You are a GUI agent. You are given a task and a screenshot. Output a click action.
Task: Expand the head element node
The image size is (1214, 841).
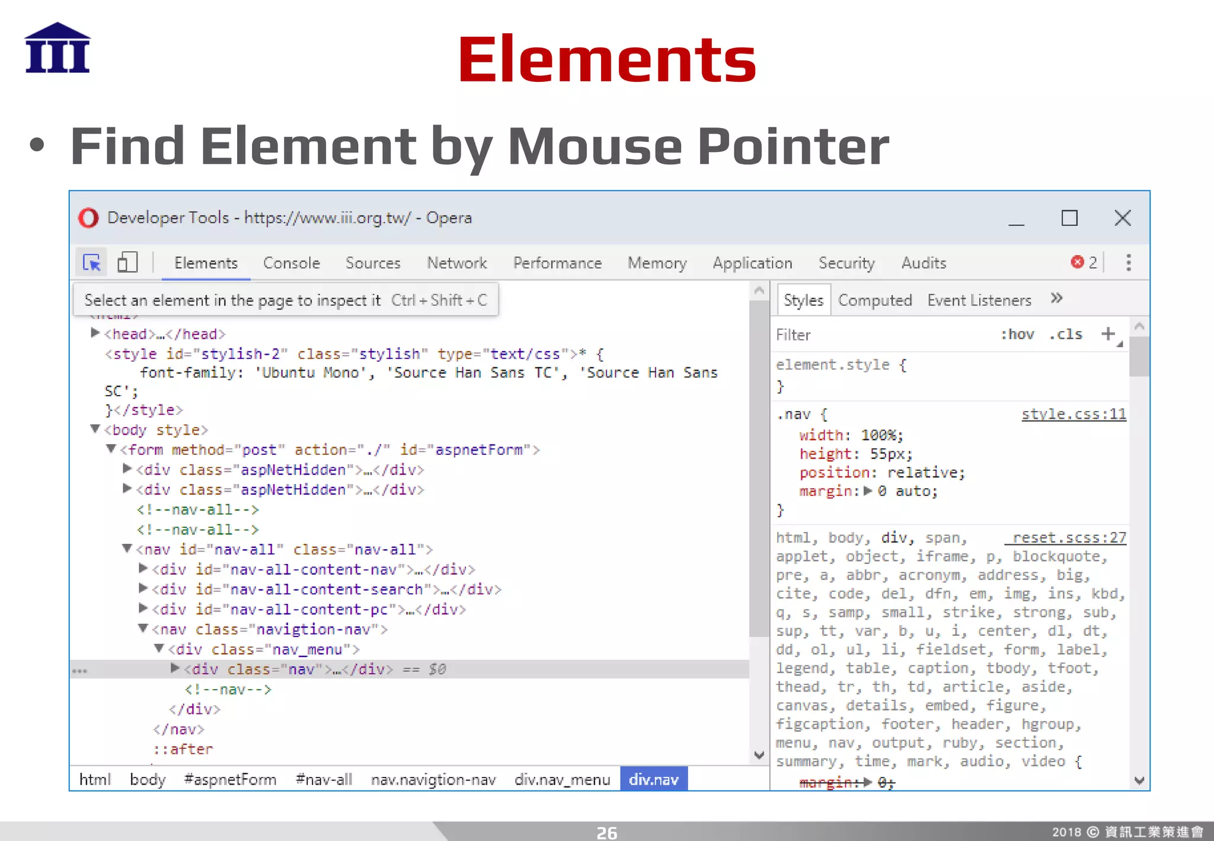95,333
